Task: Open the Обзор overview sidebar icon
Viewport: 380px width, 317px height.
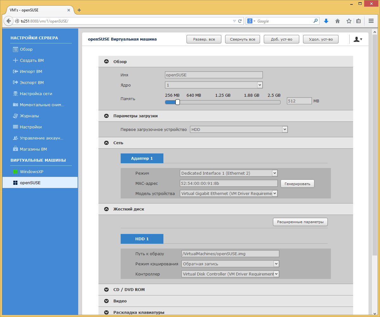Action: pos(15,49)
